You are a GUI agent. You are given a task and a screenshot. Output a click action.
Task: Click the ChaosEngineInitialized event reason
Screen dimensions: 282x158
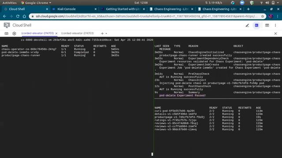[206, 52]
